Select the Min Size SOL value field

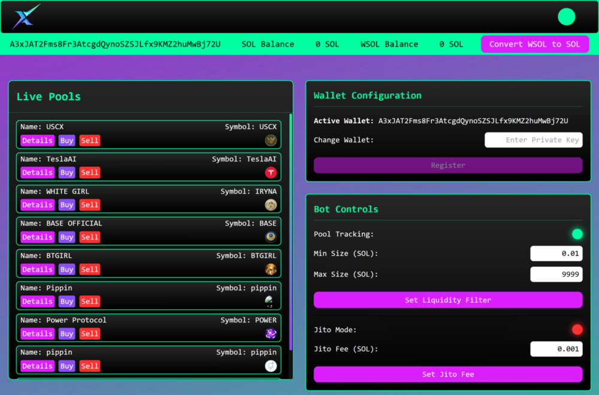[x=556, y=253]
